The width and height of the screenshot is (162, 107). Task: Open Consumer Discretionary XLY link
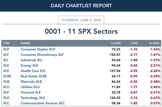42,55
